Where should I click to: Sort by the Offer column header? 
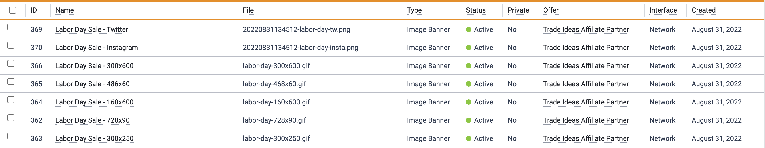point(550,10)
